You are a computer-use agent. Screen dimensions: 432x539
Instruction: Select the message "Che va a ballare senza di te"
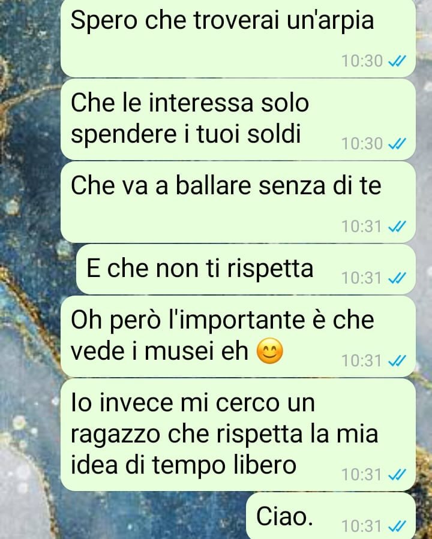click(238, 203)
